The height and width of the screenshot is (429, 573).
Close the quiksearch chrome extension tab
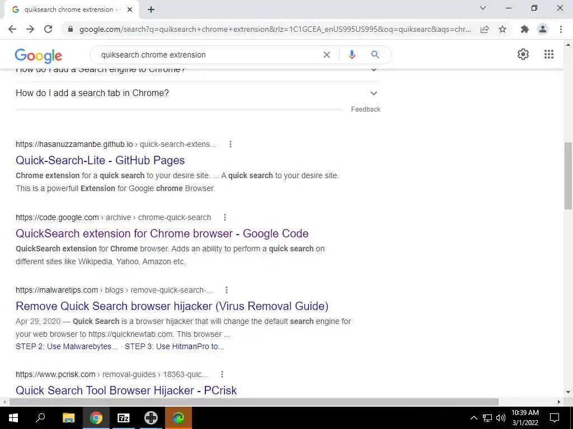pyautogui.click(x=130, y=10)
